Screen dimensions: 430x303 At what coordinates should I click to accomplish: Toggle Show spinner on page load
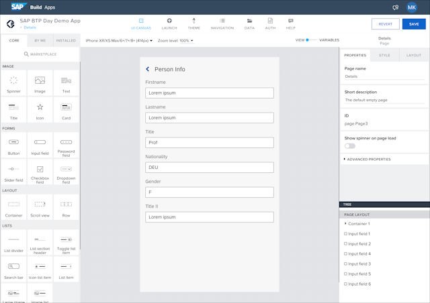point(350,145)
